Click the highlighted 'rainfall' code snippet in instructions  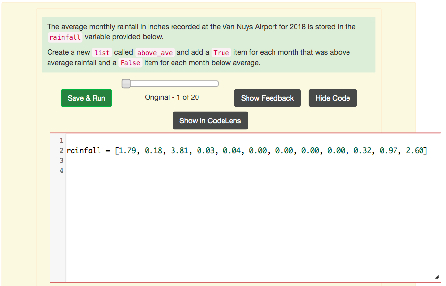[x=65, y=37]
